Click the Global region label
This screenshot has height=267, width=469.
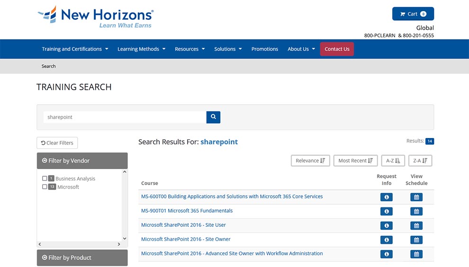[425, 28]
